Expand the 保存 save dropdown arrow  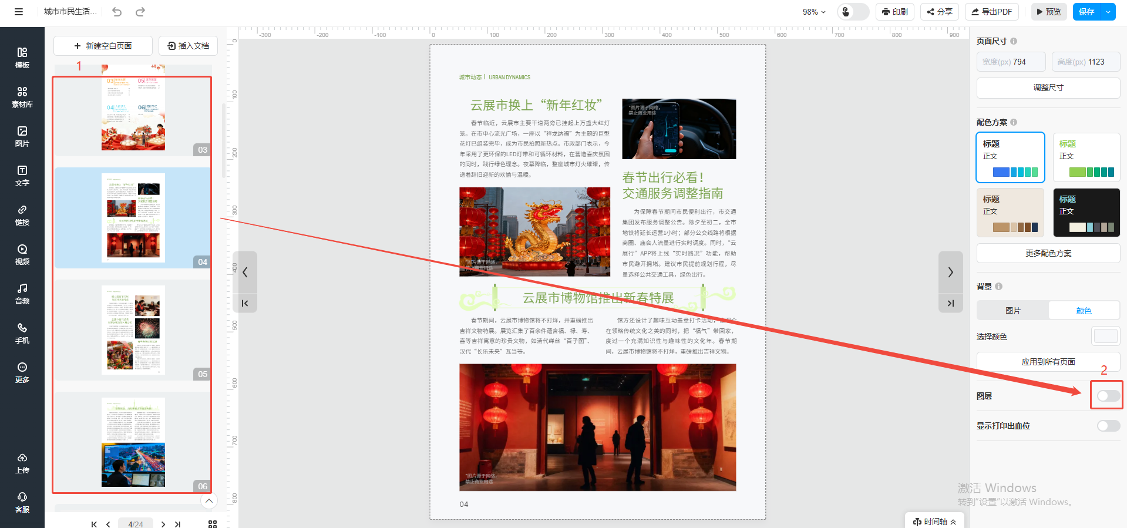(1108, 12)
